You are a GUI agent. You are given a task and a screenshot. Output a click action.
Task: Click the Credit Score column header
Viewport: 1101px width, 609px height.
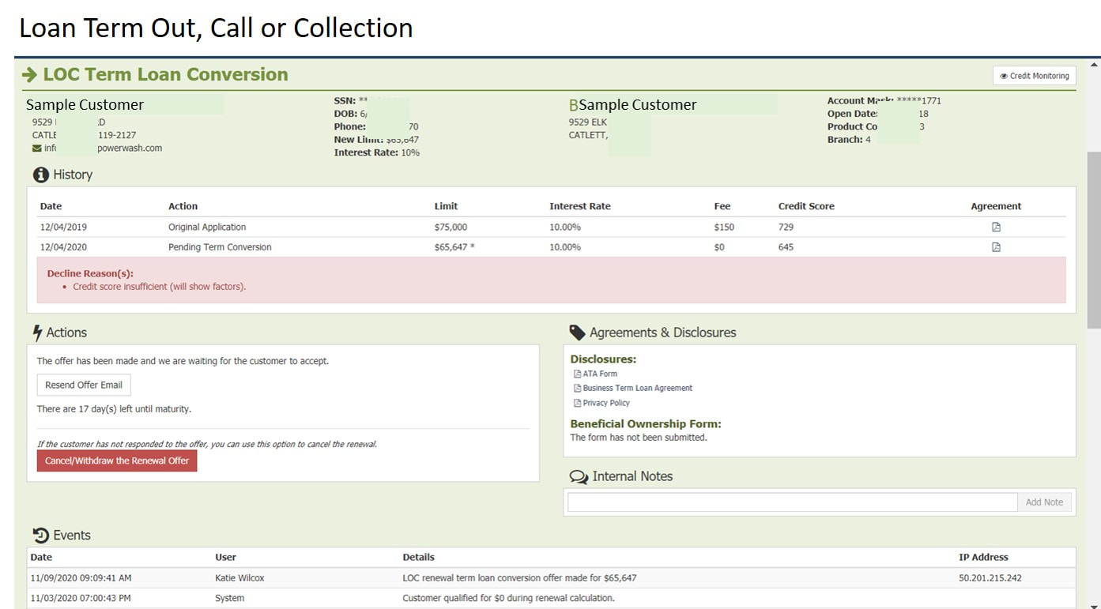[806, 206]
